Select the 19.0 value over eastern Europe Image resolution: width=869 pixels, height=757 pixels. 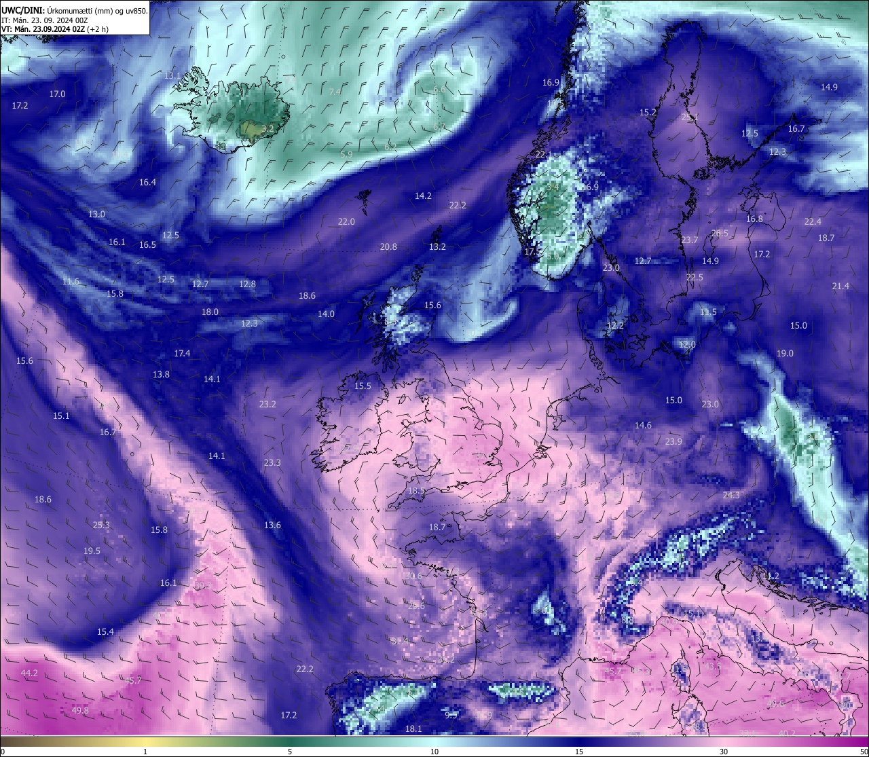tap(785, 353)
